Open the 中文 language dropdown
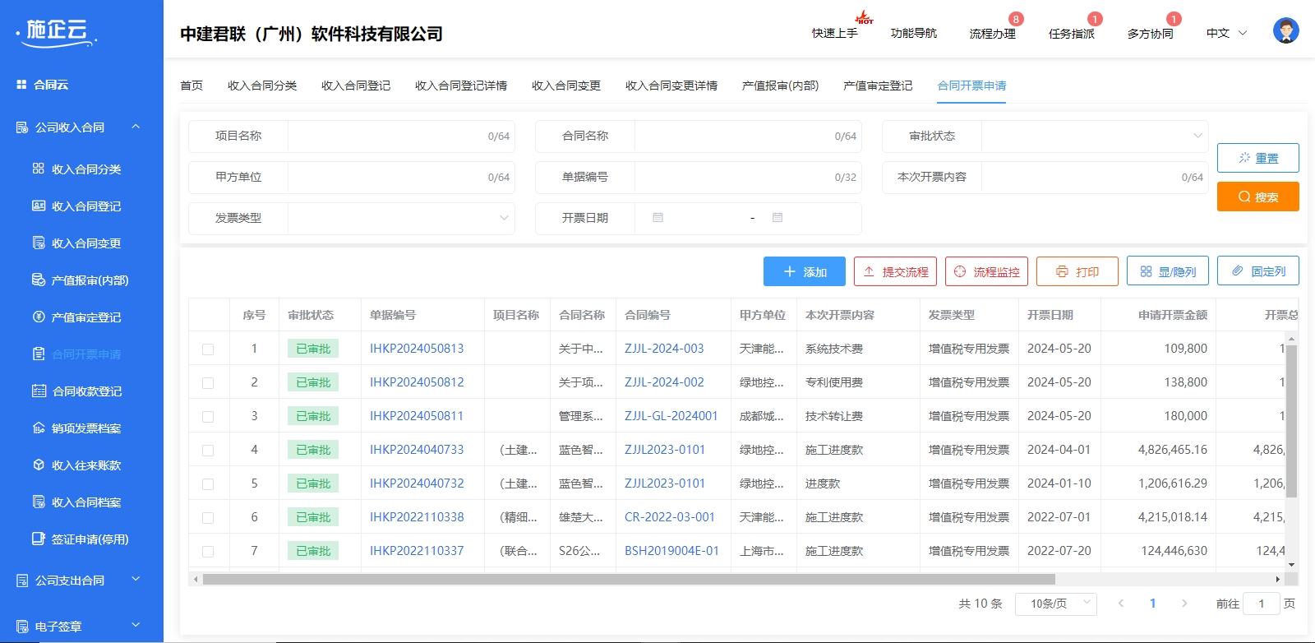 coord(1227,33)
